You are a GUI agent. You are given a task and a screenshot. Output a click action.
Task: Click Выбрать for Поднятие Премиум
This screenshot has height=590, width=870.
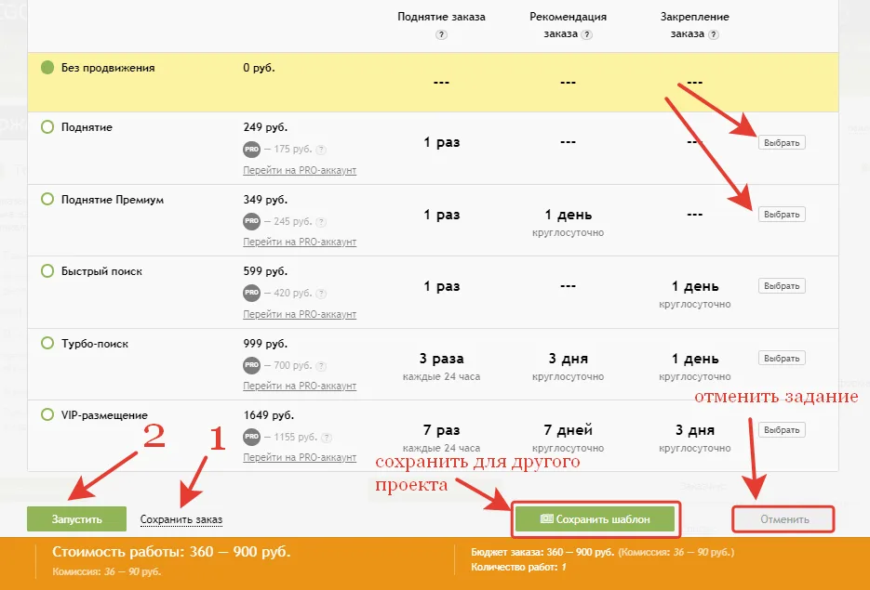(781, 214)
